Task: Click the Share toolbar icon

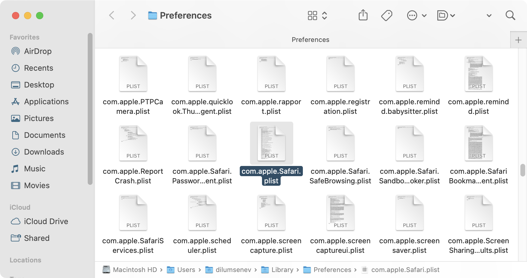Action: 363,15
